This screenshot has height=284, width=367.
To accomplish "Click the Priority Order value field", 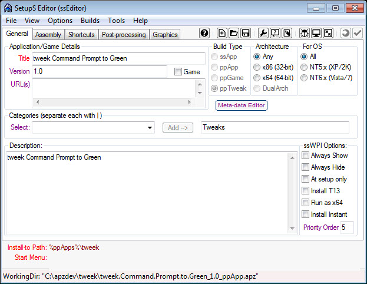I will coord(346,227).
